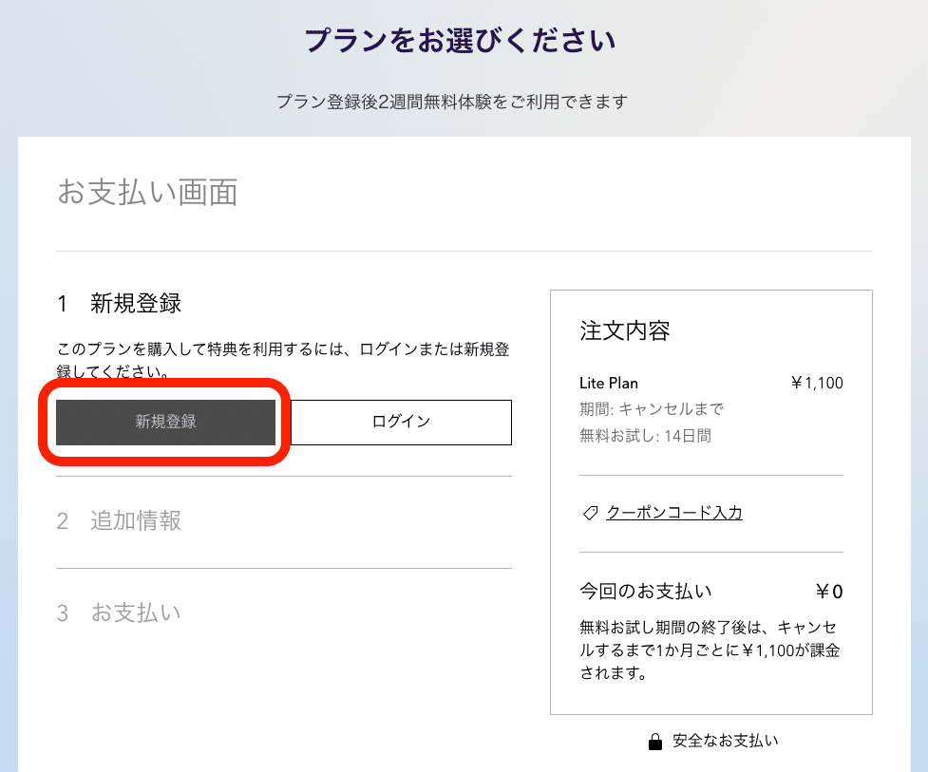The width and height of the screenshot is (928, 772).
Task: Click the お支払い画面 page heading
Action: (147, 192)
